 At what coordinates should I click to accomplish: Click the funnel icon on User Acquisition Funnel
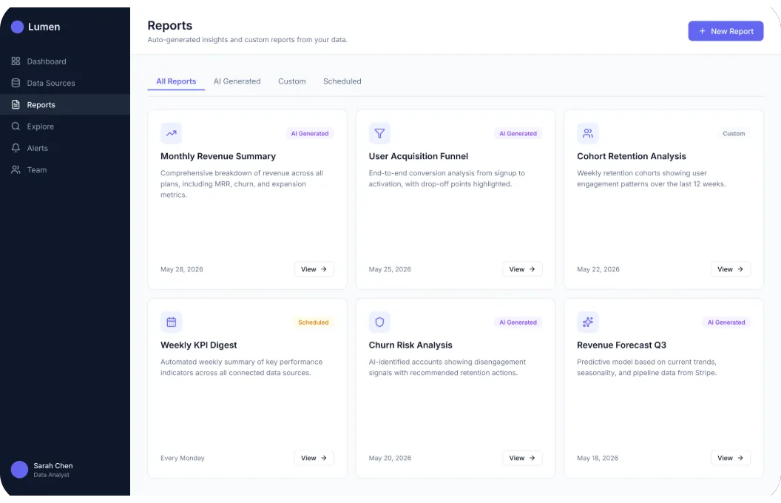coord(379,133)
